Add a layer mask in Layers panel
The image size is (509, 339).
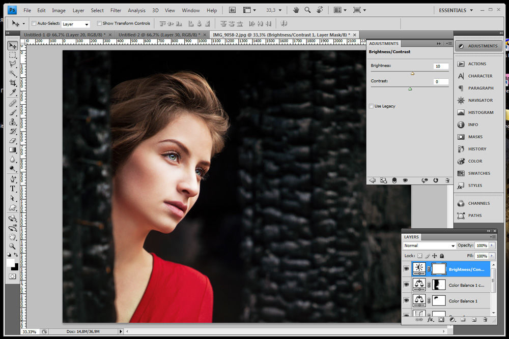(x=441, y=320)
